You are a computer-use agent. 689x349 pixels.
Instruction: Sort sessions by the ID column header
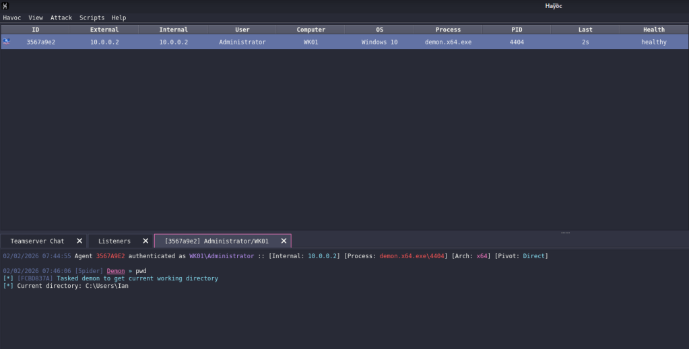click(35, 30)
